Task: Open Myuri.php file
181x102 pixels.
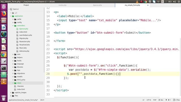Action: [23, 48]
